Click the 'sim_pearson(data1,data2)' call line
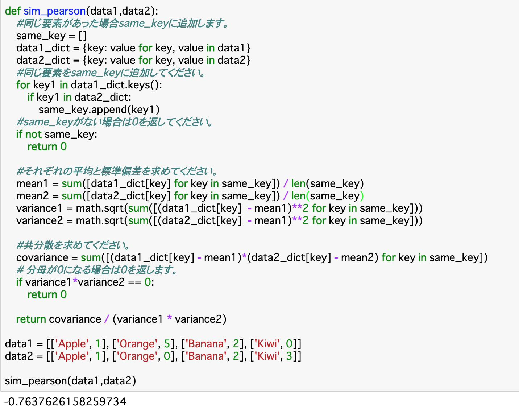This screenshot has width=519, height=409. click(71, 381)
